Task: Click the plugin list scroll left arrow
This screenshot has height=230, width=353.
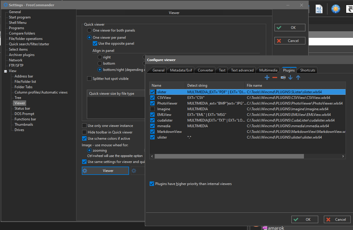Action: (152, 156)
